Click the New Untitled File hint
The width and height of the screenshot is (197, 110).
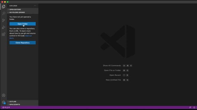tap(117, 80)
